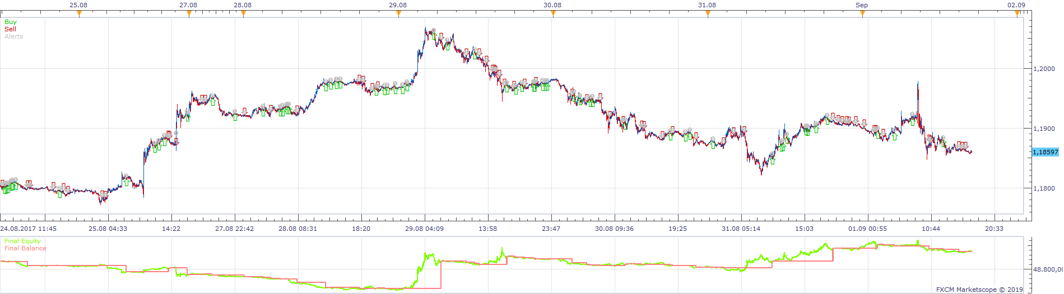Viewport: 1064px width, 294px height.
Task: Select the Final Balance legend label
Action: [x=25, y=248]
